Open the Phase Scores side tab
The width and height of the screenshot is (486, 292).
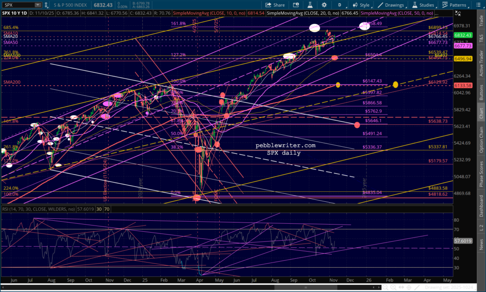481,174
